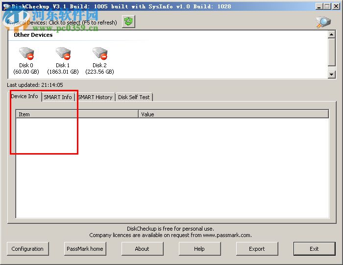The width and height of the screenshot is (343, 265).
Task: Click the Last updated time text
Action: [35, 85]
